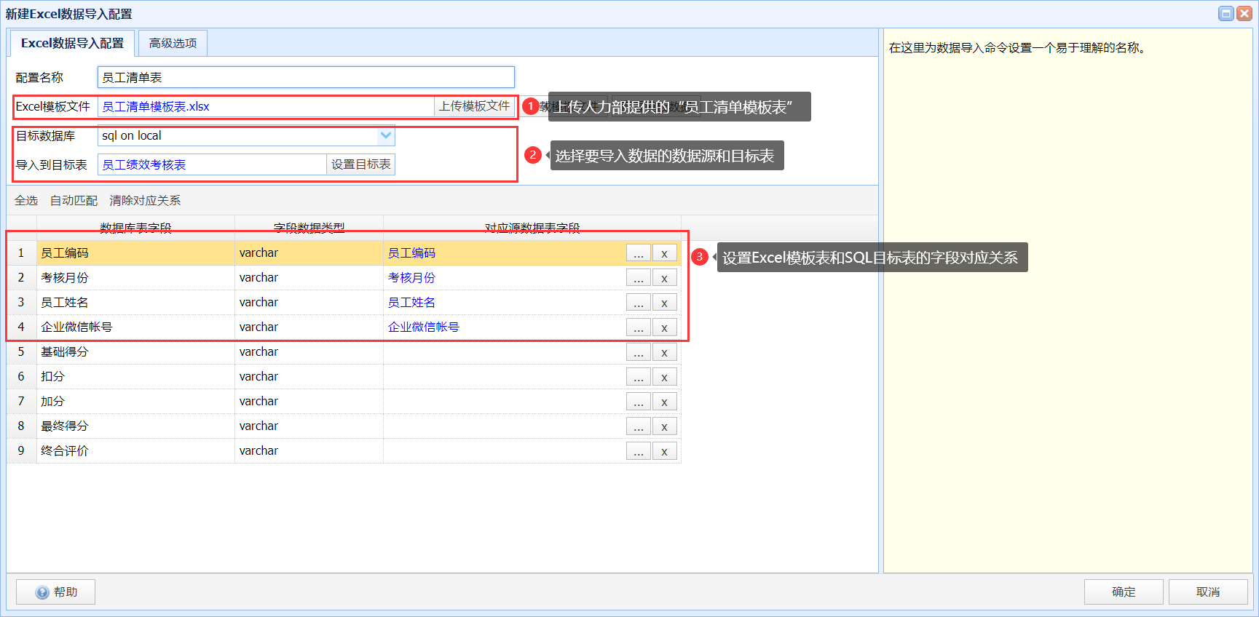Click the 字段数据类型 column header
The image size is (1259, 617).
(309, 228)
